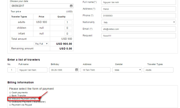Click the Email field with afs@vietiso.com
This screenshot has width=180, height=108.
tap(139, 29)
